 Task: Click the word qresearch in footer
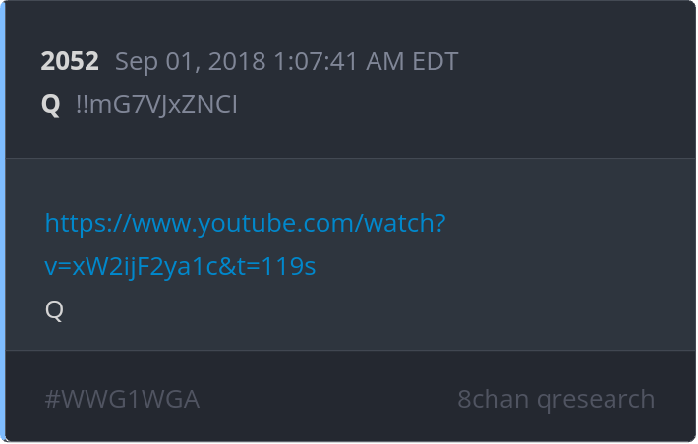tap(596, 400)
